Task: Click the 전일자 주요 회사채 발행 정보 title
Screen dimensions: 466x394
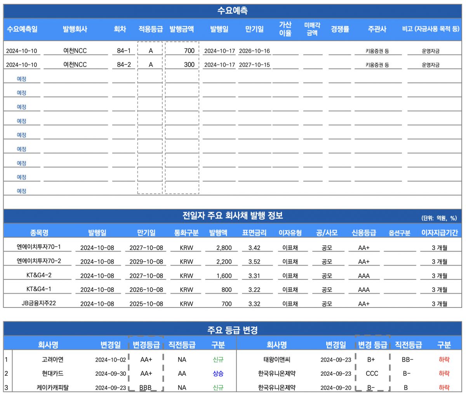Action: pyautogui.click(x=232, y=216)
